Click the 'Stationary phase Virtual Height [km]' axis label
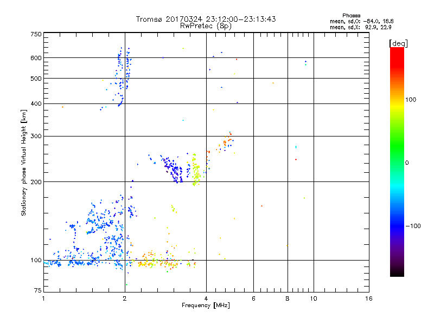This screenshot has width=434, height=325. (x=23, y=162)
